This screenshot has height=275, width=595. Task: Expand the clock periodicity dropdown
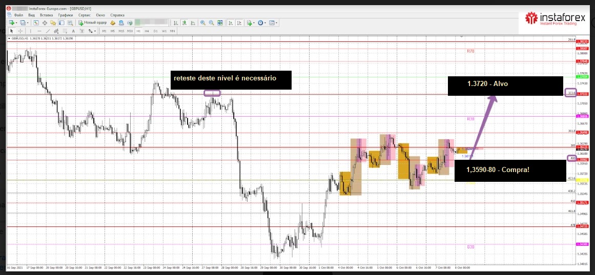click(265, 23)
